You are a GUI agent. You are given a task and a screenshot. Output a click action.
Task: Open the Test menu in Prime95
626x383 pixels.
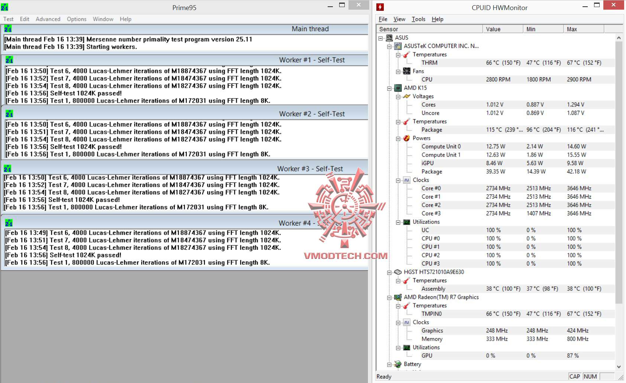pos(8,19)
